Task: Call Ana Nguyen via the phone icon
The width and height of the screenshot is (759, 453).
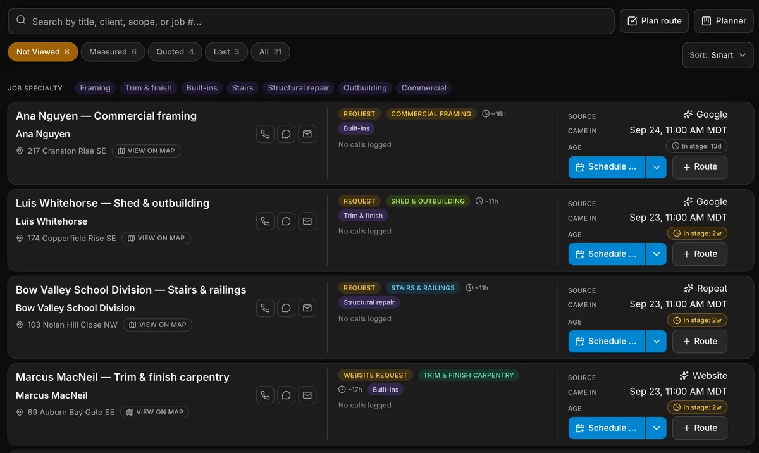Action: click(x=265, y=134)
